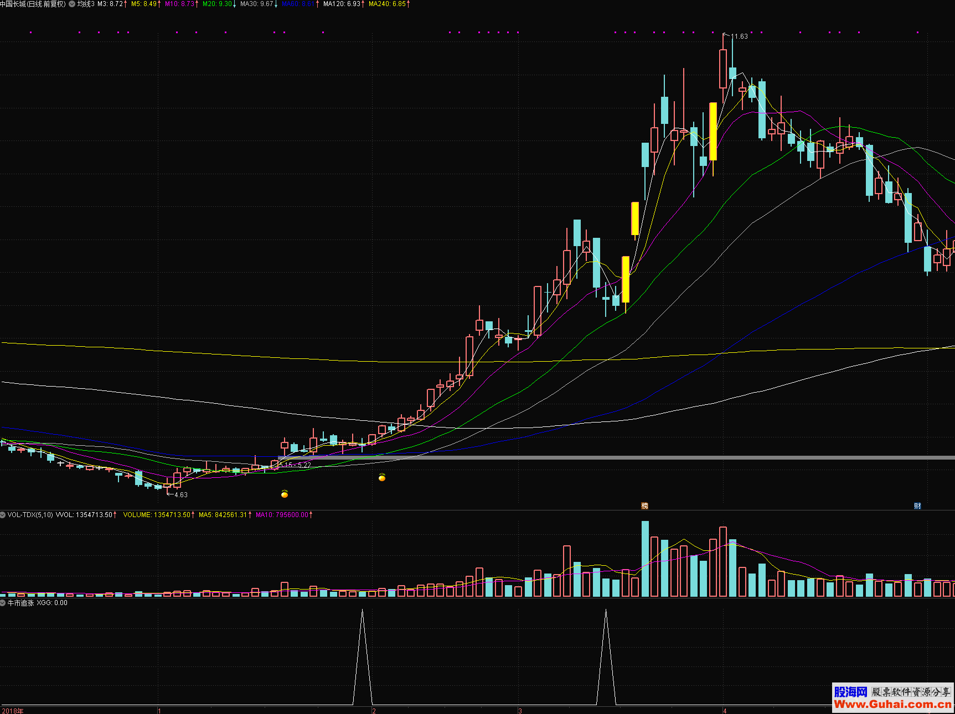The image size is (955, 714).
Task: Click the lower-left orange info marker under the candles
Action: tap(285, 494)
